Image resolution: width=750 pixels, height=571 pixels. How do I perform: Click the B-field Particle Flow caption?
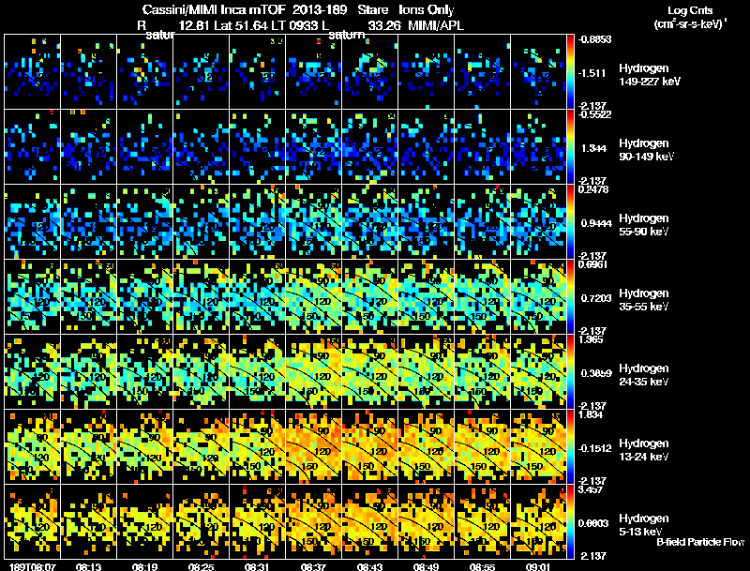(700, 542)
